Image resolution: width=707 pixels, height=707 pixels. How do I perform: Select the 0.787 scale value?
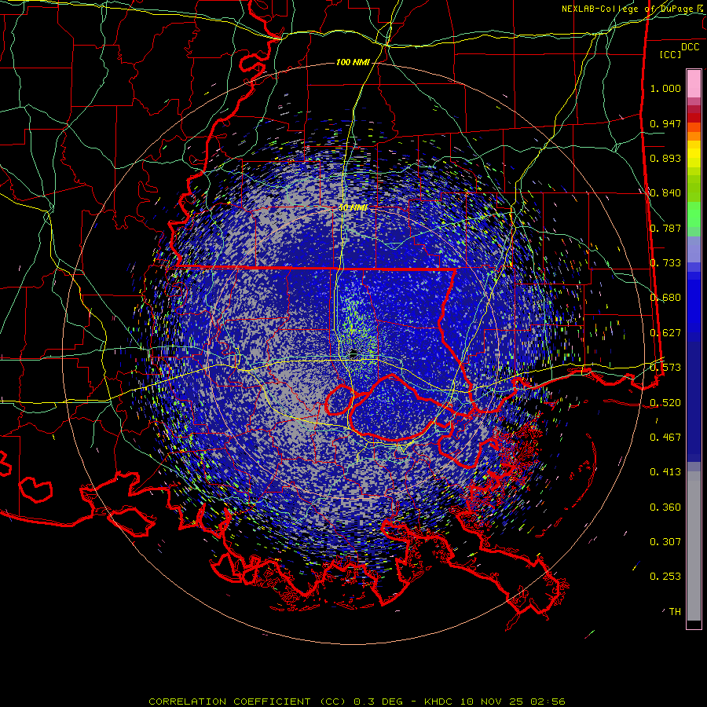(x=665, y=228)
